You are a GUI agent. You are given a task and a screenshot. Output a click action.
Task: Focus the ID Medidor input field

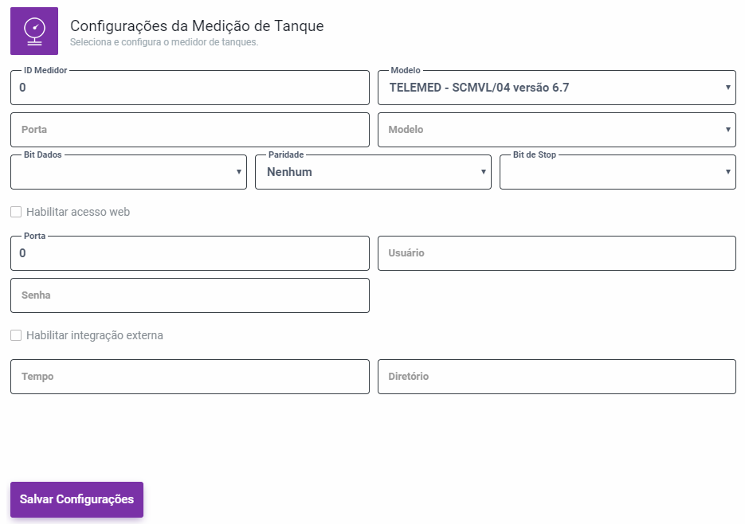190,88
